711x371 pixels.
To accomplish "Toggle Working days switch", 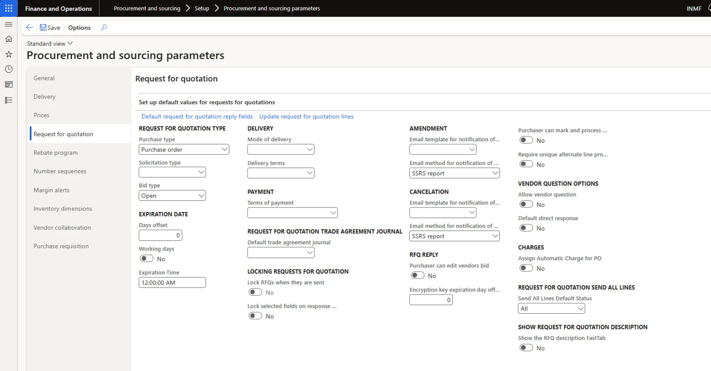I will tap(147, 259).
